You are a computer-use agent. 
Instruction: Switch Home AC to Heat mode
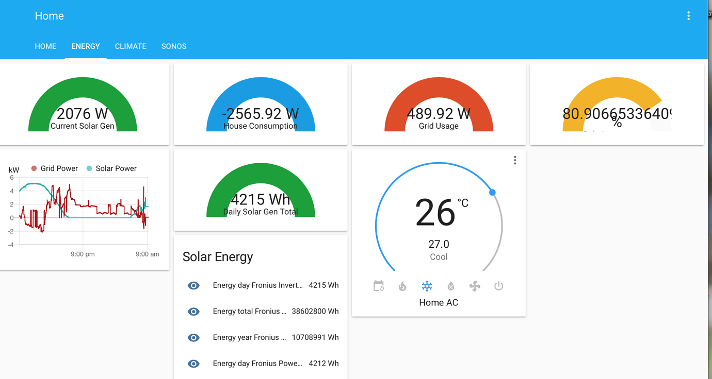click(402, 286)
